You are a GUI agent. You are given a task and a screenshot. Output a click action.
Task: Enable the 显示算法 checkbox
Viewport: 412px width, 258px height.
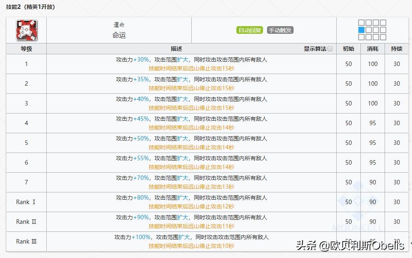coord(329,48)
